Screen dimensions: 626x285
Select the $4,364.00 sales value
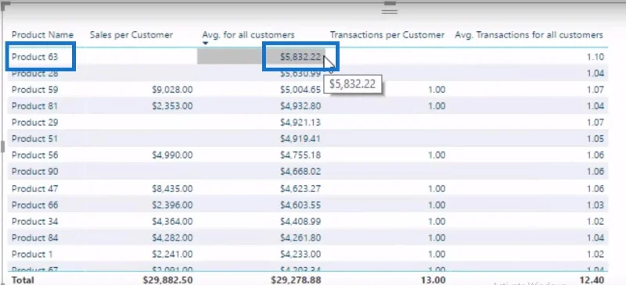pos(172,221)
